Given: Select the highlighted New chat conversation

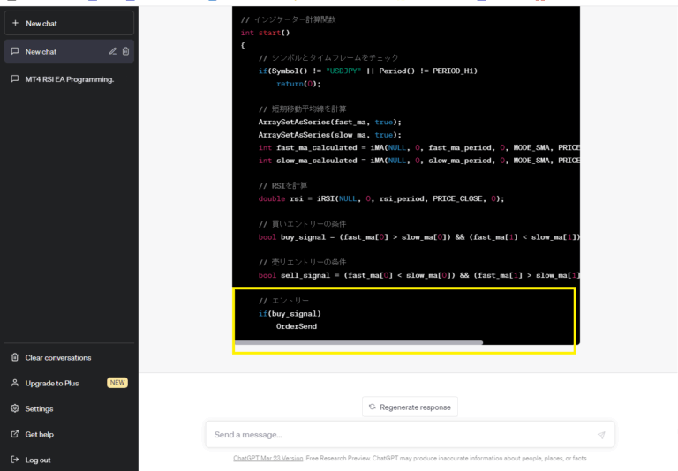Looking at the screenshot, I should [x=53, y=51].
